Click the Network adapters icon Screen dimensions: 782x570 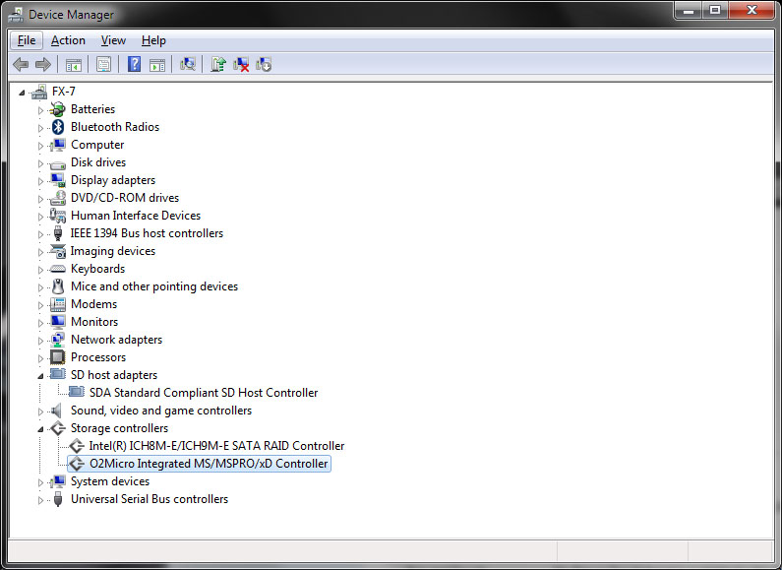[58, 340]
